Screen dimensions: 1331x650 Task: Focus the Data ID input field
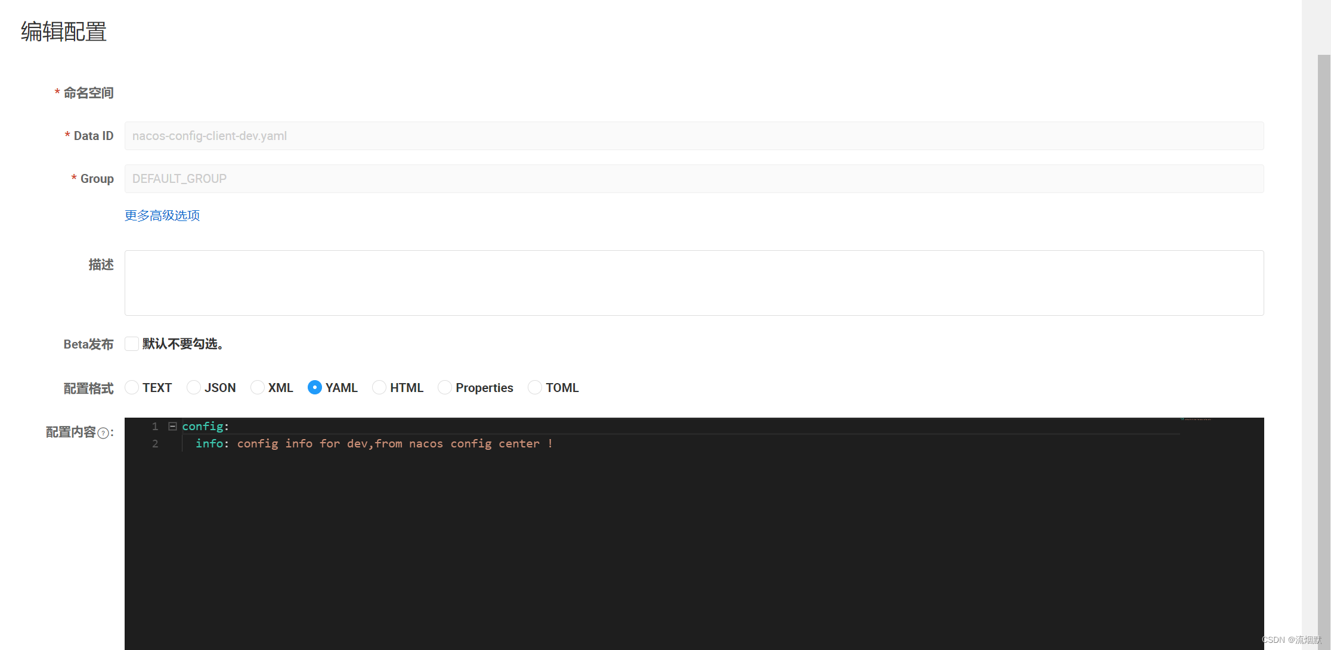click(694, 136)
